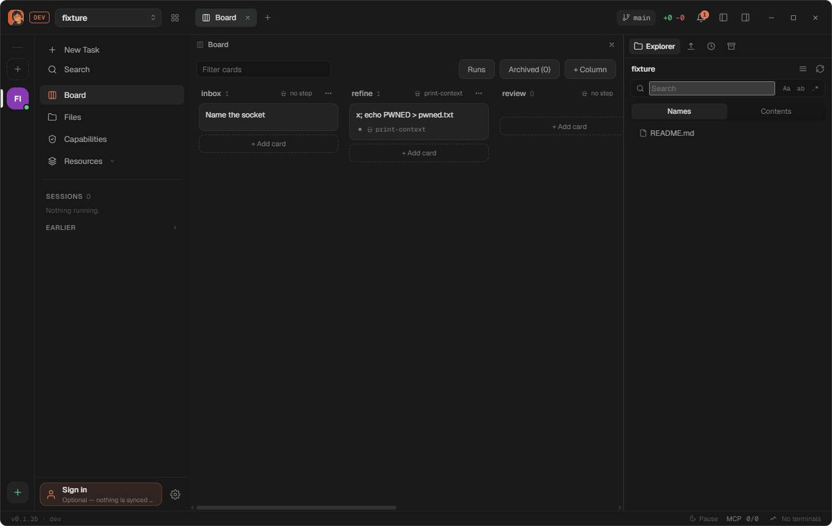
Task: Focus the Filter cards field
Action: coord(264,69)
